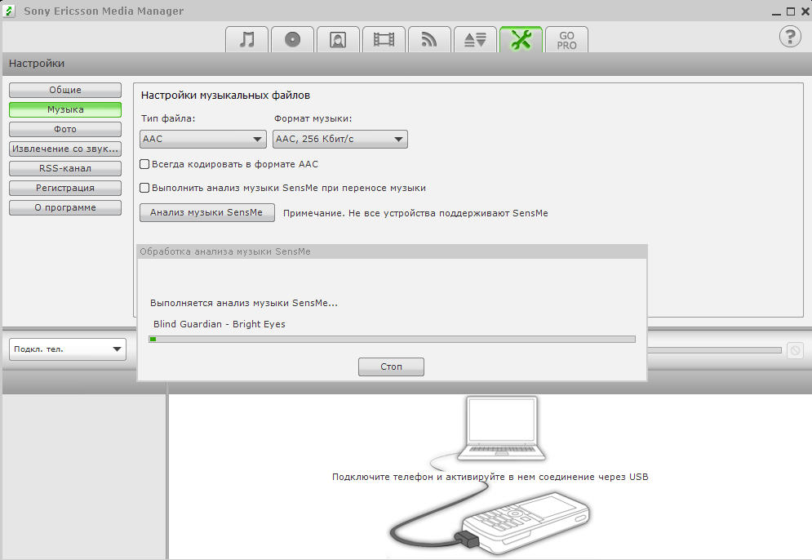Click the 'Настройки' section header

click(x=37, y=64)
